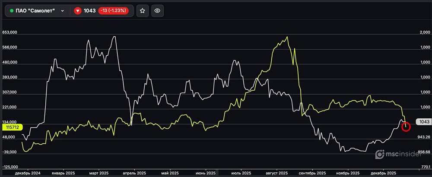Click the green status dot beside Самолет
Image resolution: width=432 pixels, height=177 pixels.
click(12, 11)
